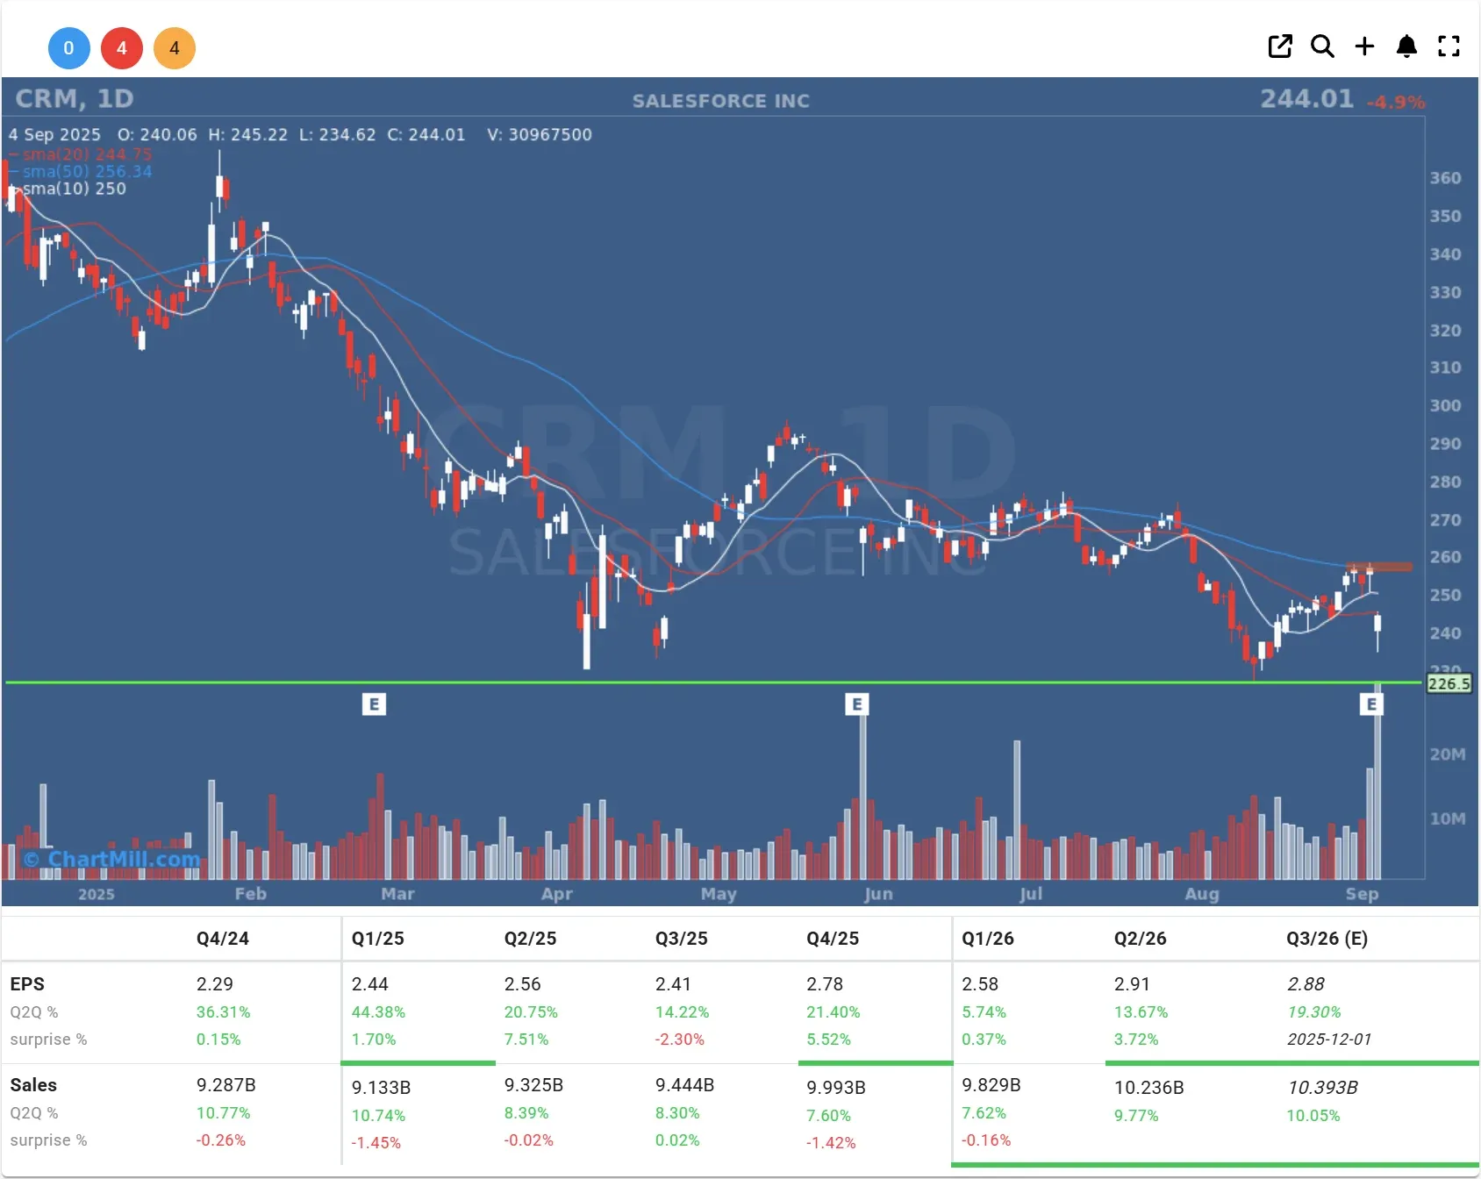Click the 10.05% sales growth estimate
This screenshot has width=1481, height=1179.
click(x=1313, y=1116)
